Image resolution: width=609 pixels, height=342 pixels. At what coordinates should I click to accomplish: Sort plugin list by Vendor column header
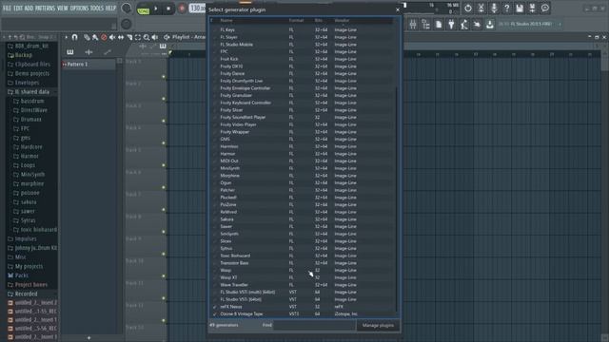click(x=342, y=21)
